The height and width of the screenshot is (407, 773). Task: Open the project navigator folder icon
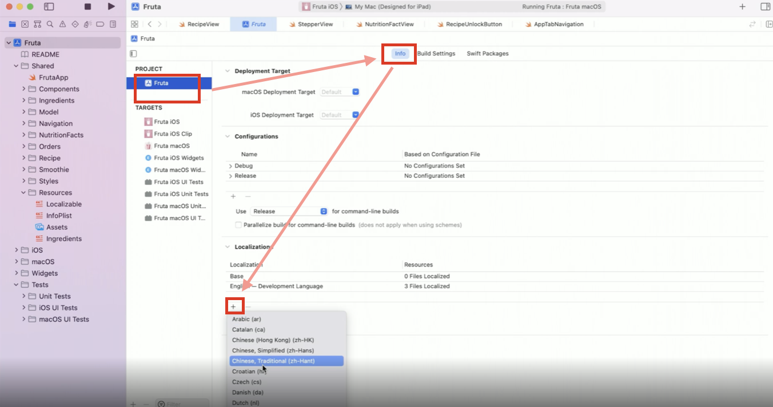[x=13, y=24]
